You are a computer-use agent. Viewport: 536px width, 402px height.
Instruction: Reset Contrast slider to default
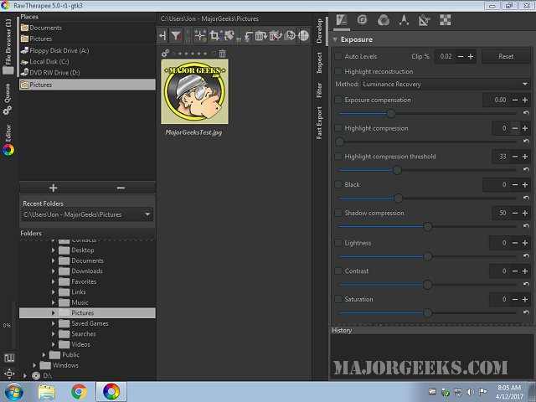pos(526,284)
